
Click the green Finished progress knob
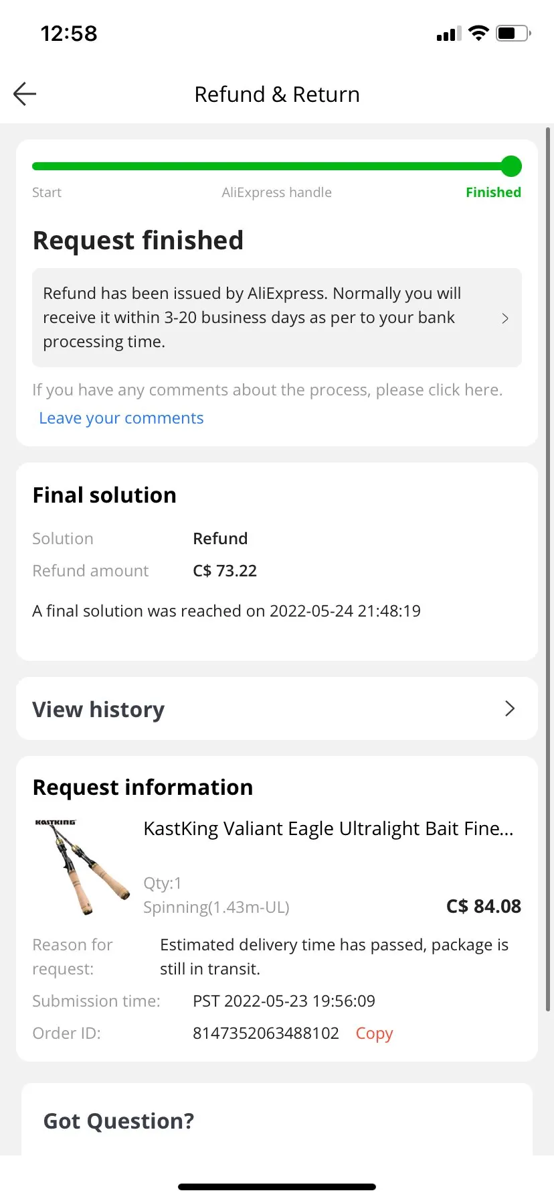pos(511,166)
